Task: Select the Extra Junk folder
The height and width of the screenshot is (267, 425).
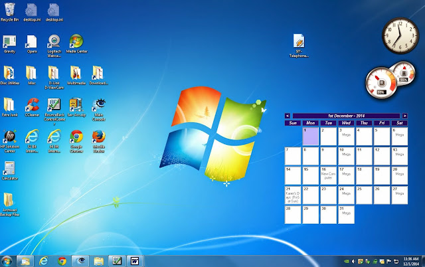Action: point(9,108)
